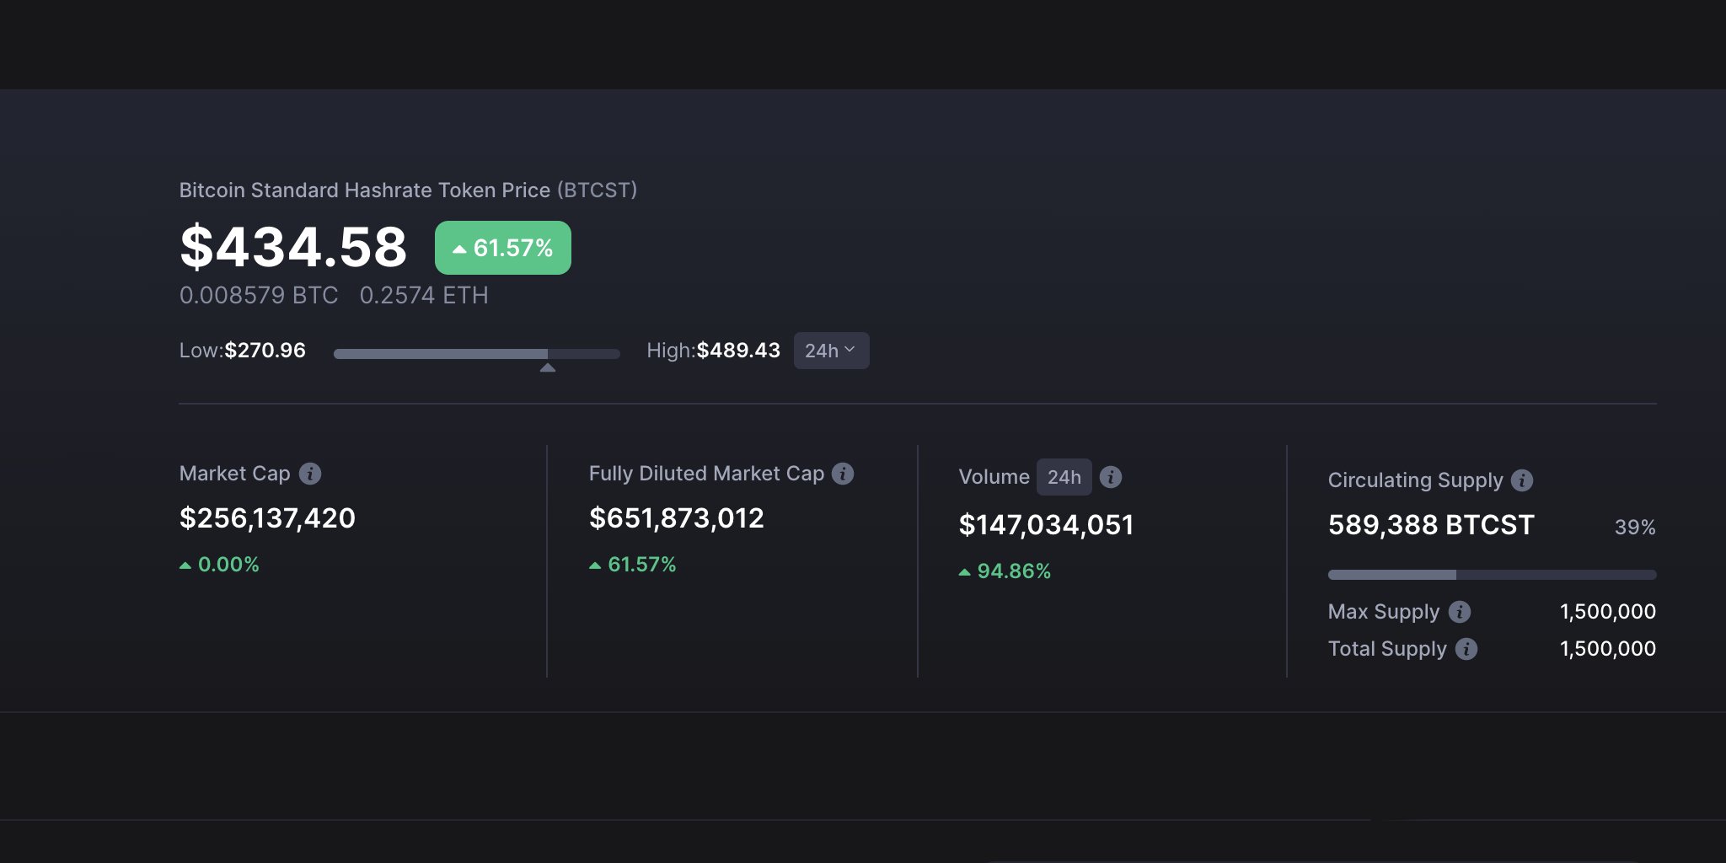This screenshot has height=863, width=1726.
Task: Click the 61.57% price change badge
Action: click(x=503, y=248)
